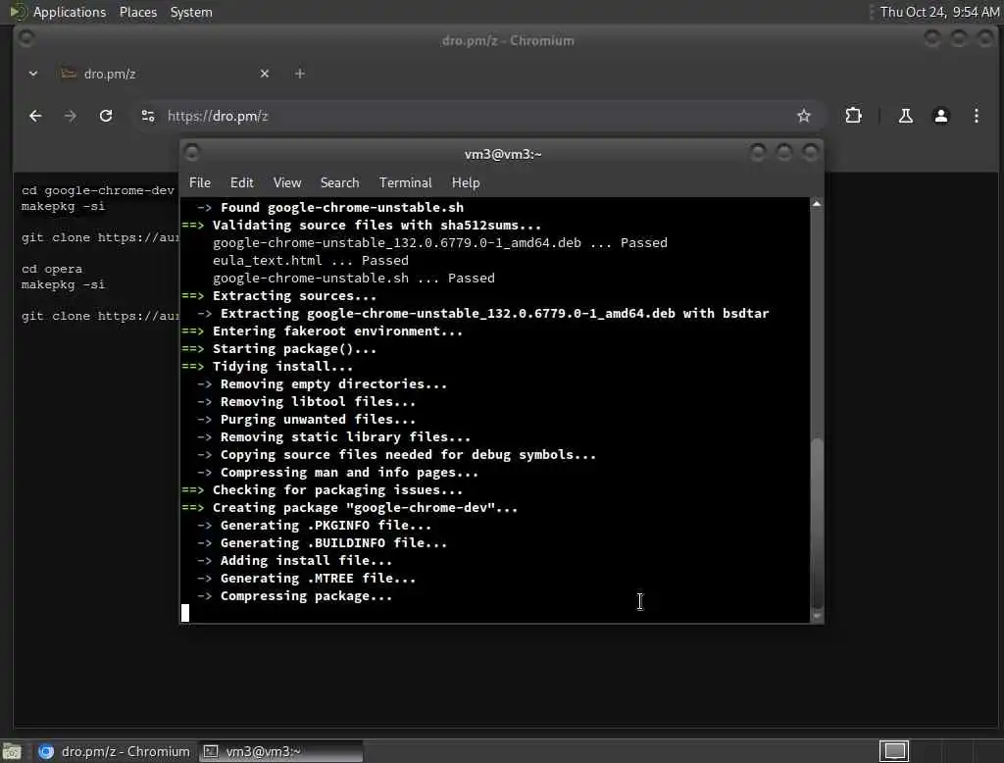Expand the tab search dropdown in Chromium
Viewport: 1004px width, 763px height.
click(33, 74)
